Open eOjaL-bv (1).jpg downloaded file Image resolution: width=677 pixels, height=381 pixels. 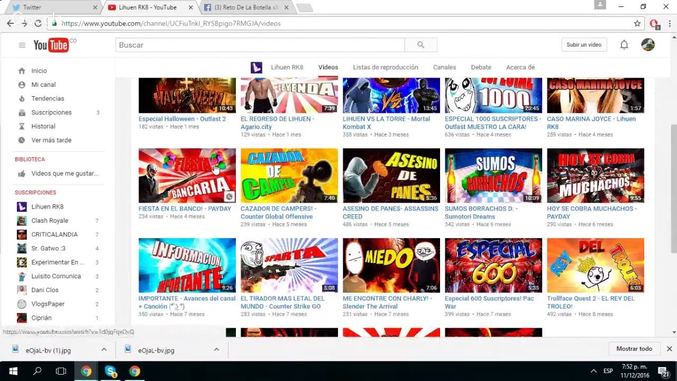click(x=48, y=350)
